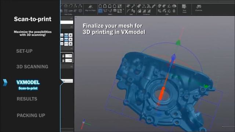
Task: Clear the first row with its X button
Action: click(x=70, y=35)
